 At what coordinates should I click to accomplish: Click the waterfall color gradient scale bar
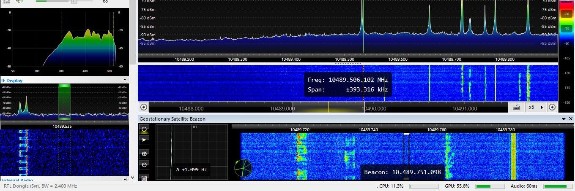[x=566, y=23]
